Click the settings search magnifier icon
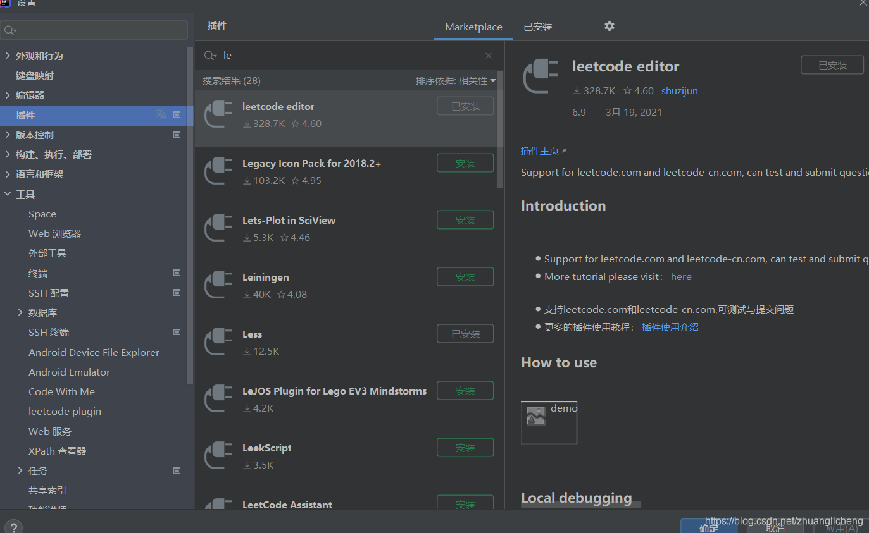 coord(10,30)
